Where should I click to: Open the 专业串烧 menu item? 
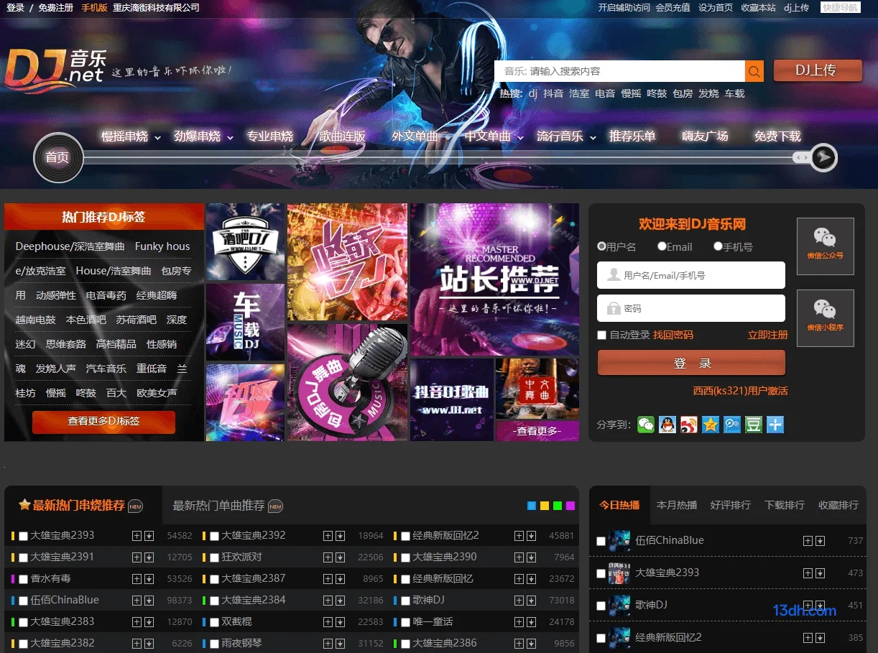pyautogui.click(x=269, y=136)
